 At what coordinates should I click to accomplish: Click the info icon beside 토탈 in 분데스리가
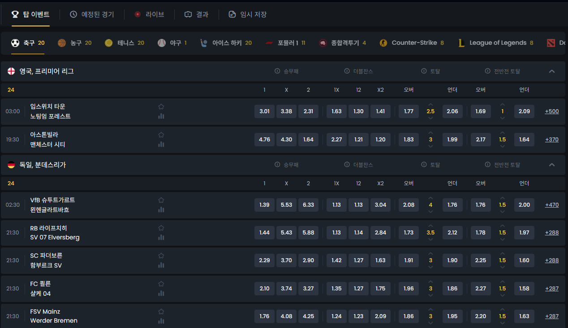click(424, 165)
